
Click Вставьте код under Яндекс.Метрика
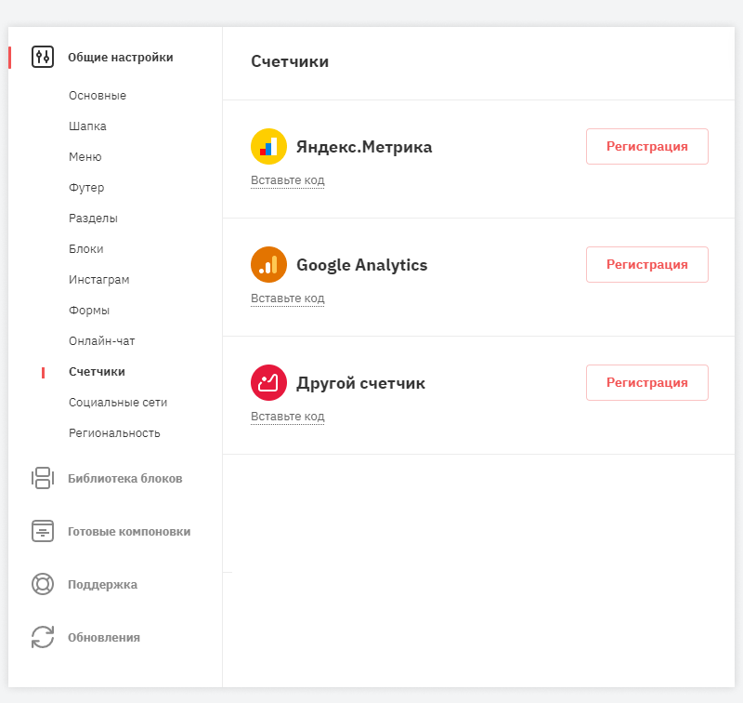click(287, 180)
